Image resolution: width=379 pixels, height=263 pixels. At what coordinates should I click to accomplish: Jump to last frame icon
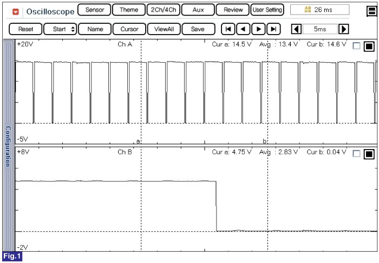click(x=274, y=29)
